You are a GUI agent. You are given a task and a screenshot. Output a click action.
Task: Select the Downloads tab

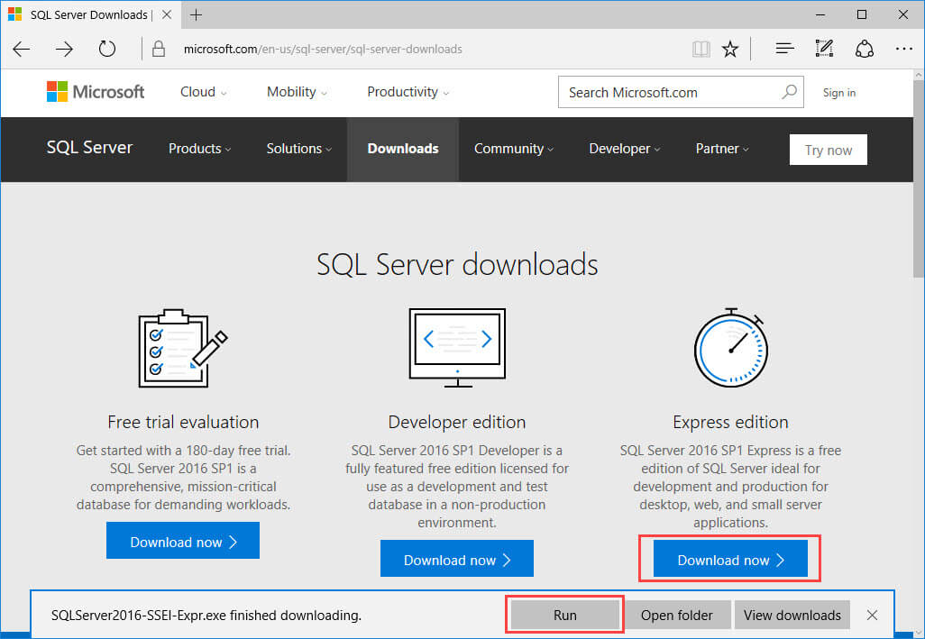(403, 149)
